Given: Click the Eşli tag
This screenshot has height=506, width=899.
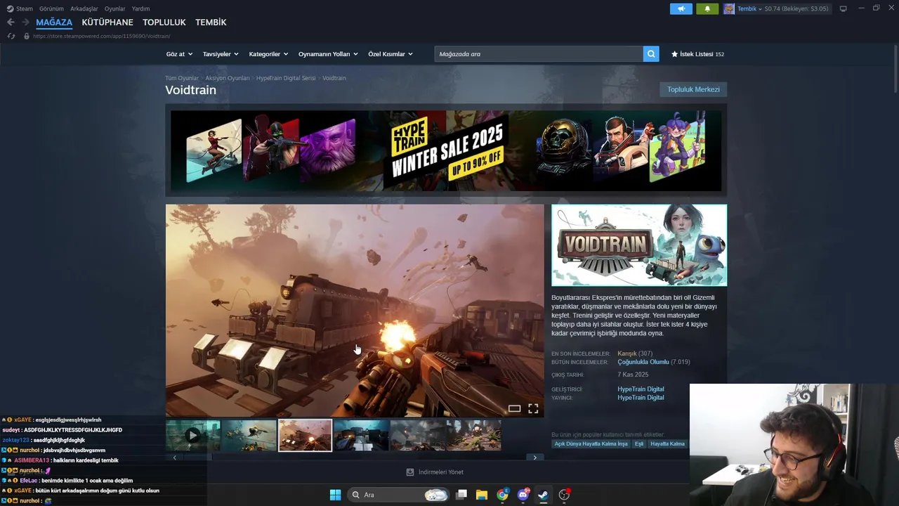Looking at the screenshot, I should (639, 443).
